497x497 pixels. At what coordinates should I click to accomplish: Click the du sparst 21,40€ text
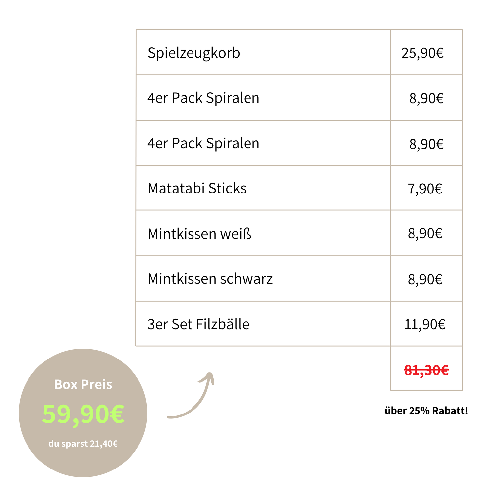(83, 443)
